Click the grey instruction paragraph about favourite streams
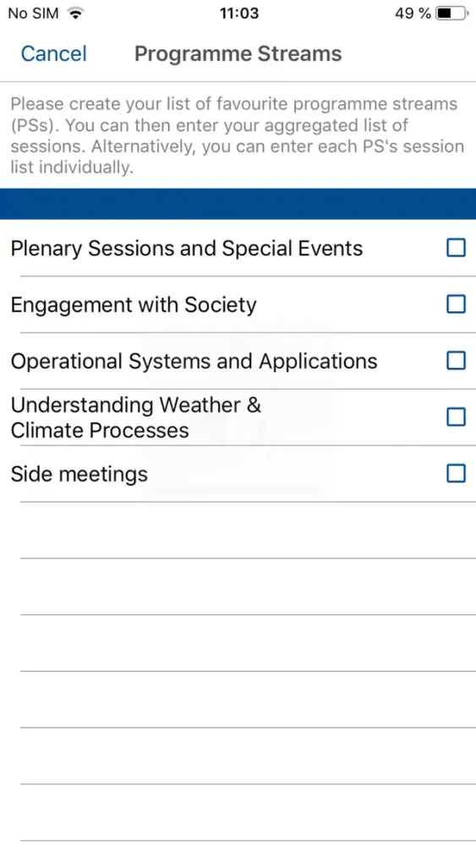The image size is (476, 846). [x=238, y=135]
